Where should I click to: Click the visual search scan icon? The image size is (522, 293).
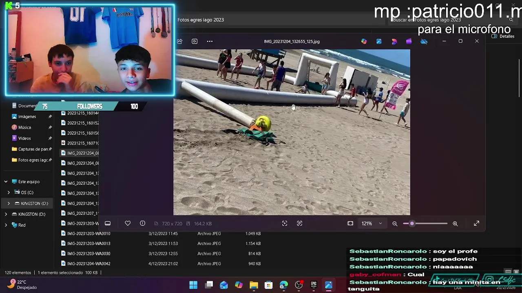285,223
